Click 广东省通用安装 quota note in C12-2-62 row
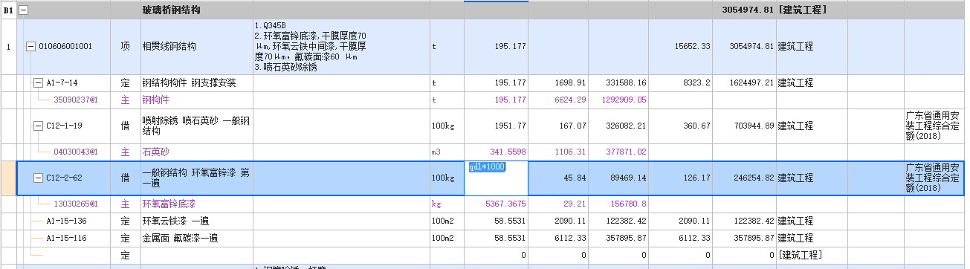Viewport: 970px width, 269px height. pyautogui.click(x=934, y=178)
